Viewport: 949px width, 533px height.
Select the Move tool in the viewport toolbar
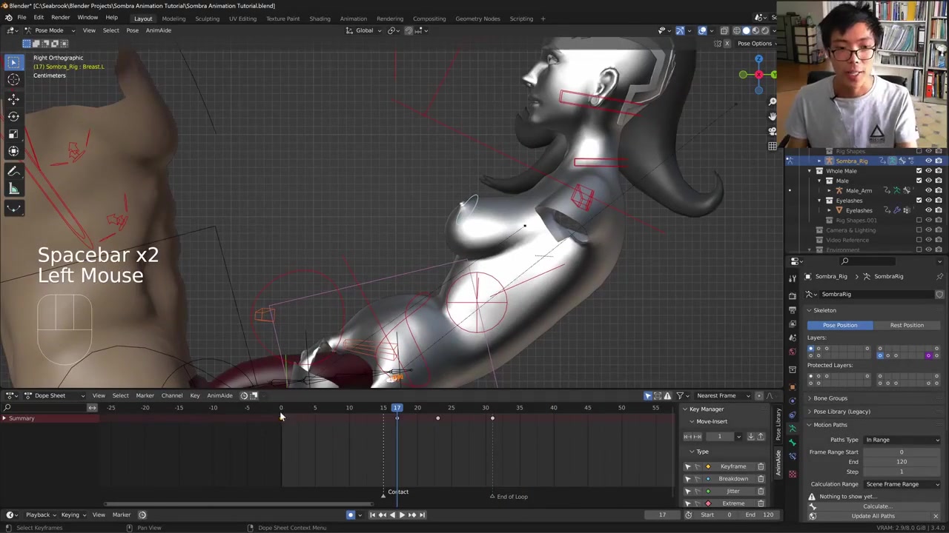coord(13,98)
